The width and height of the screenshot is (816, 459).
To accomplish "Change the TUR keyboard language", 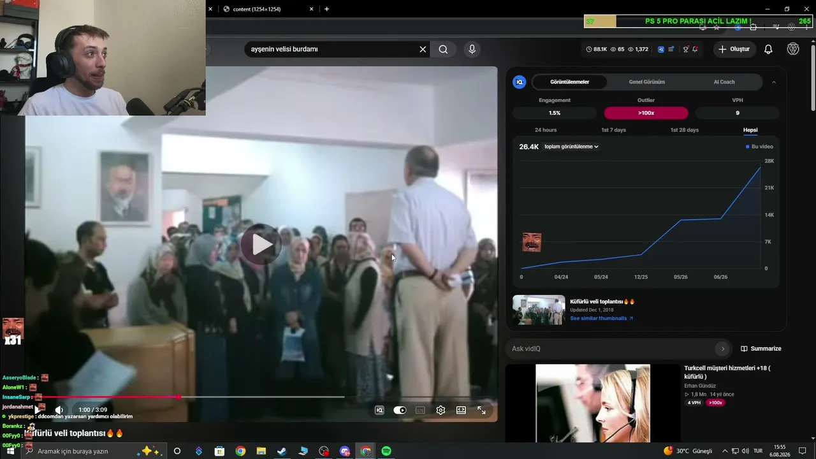I will [x=758, y=451].
